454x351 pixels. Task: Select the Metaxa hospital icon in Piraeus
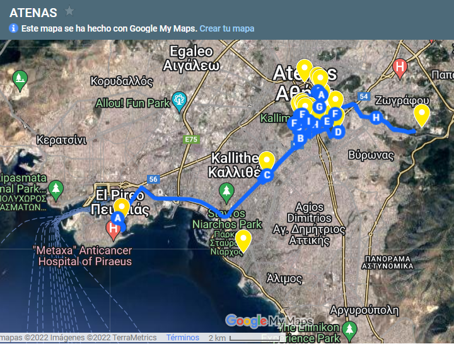click(113, 230)
